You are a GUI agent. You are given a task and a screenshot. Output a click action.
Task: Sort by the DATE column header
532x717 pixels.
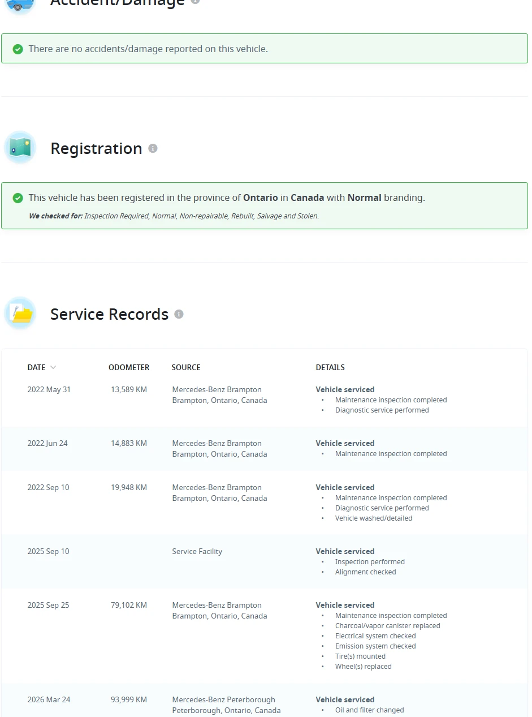[36, 367]
